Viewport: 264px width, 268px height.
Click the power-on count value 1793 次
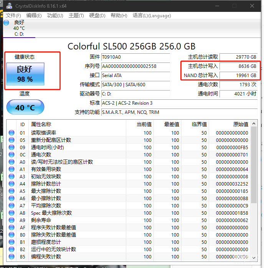point(239,85)
